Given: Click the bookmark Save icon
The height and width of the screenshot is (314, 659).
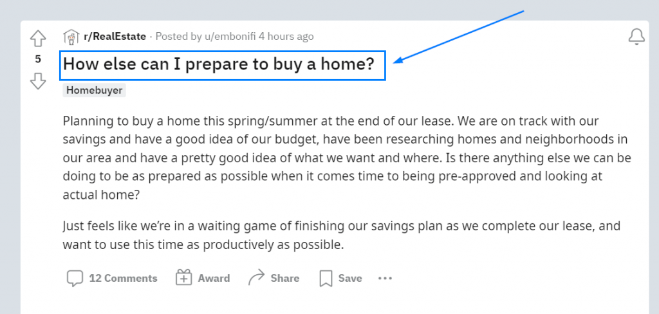Looking at the screenshot, I should pyautogui.click(x=326, y=278).
